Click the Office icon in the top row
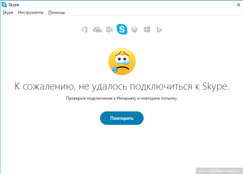Image resolution: width=243 pixels, height=174 pixels. point(84,30)
